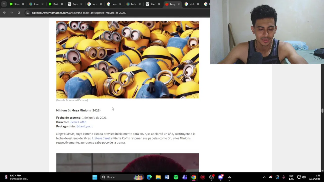Click the sync/update tray icon

tap(277, 177)
